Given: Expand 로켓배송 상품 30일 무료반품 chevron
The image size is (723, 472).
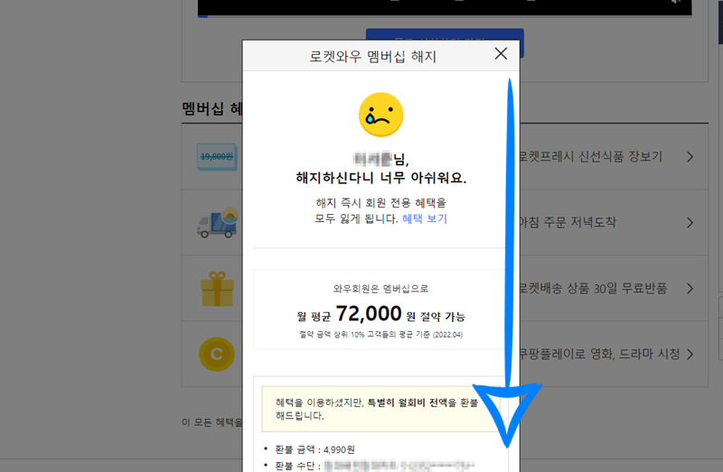Looking at the screenshot, I should tap(690, 289).
